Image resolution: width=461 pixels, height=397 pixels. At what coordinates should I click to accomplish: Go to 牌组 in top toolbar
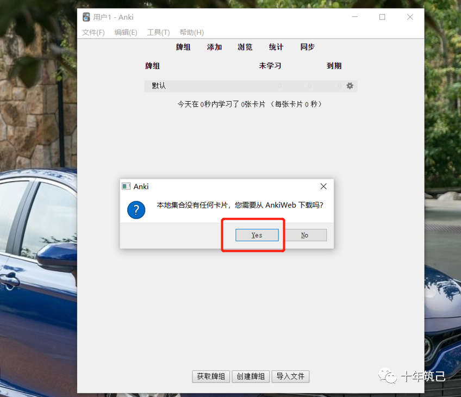(x=183, y=47)
